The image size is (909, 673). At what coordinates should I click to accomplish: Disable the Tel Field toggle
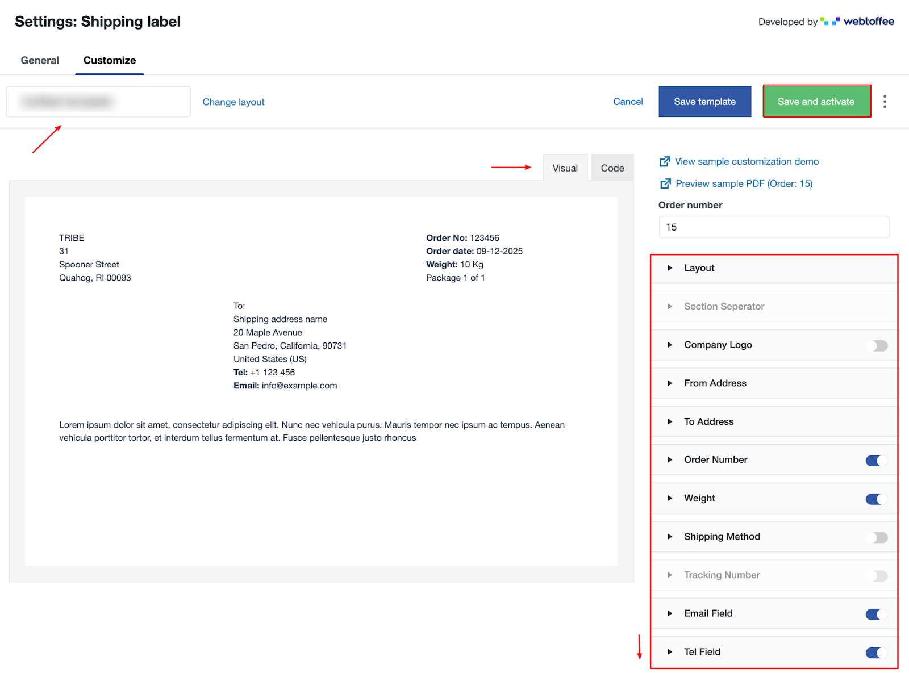point(875,653)
